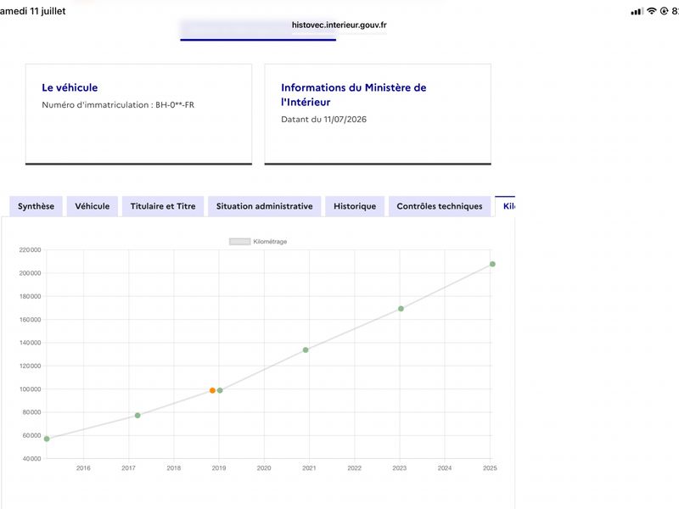Click the green point right of orange point
This screenshot has width=679, height=509.
coord(220,390)
